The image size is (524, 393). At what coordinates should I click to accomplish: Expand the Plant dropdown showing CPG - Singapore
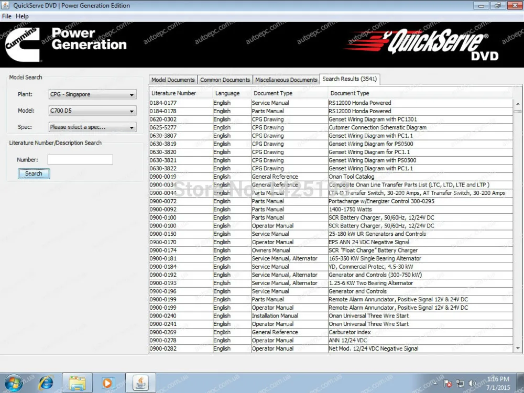point(93,94)
